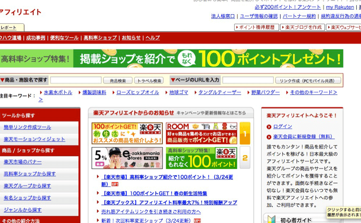361x223 pixels.
Task: Open 新着！次回料率変更ショップ news link
Action: point(146,221)
